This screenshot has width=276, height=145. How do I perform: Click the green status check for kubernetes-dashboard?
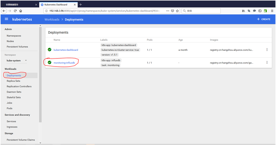coord(50,50)
